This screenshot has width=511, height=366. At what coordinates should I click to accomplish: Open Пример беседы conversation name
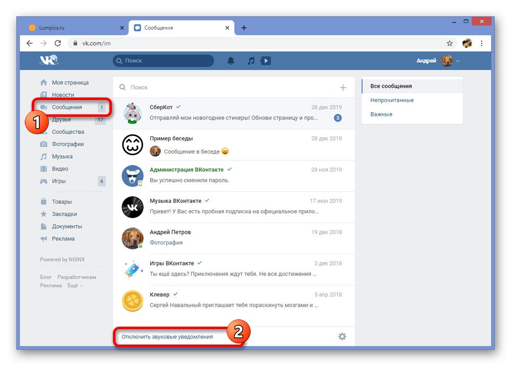click(171, 138)
